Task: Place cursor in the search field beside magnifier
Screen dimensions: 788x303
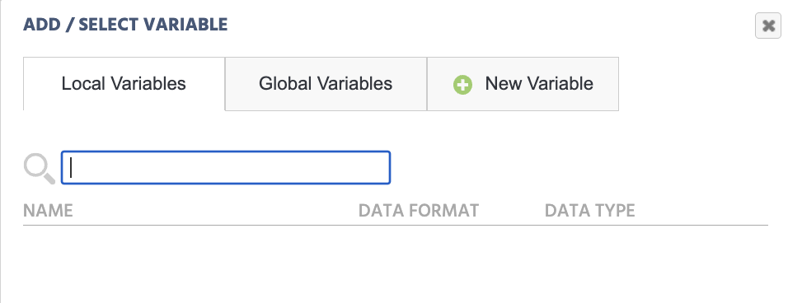Action: pos(226,167)
